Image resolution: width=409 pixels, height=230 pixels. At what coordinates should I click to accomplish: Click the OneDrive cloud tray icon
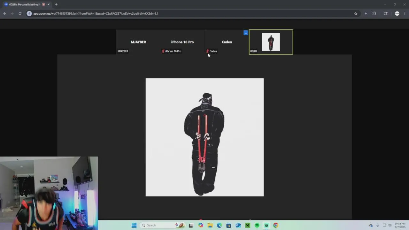[x=371, y=225]
